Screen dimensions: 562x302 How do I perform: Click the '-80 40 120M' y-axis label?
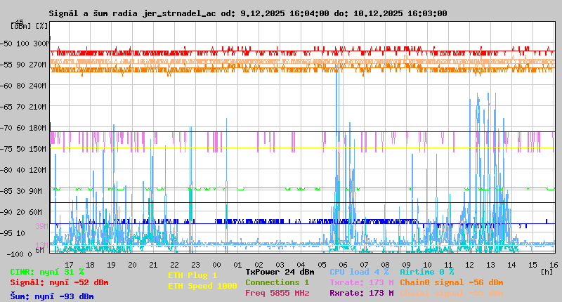coord(23,170)
